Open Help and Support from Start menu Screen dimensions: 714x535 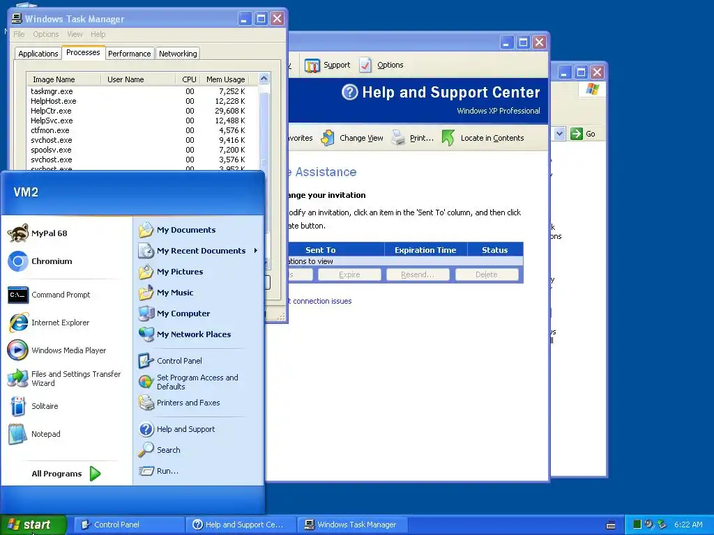(176, 429)
